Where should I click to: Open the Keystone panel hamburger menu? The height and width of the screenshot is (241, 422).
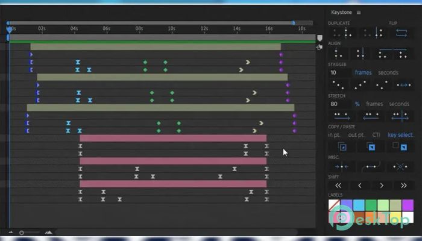359,13
